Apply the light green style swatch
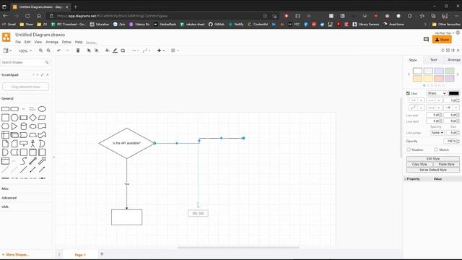 pos(449,71)
